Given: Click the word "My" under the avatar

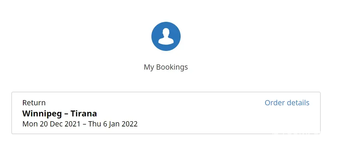Looking at the screenshot, I should click(x=149, y=67).
